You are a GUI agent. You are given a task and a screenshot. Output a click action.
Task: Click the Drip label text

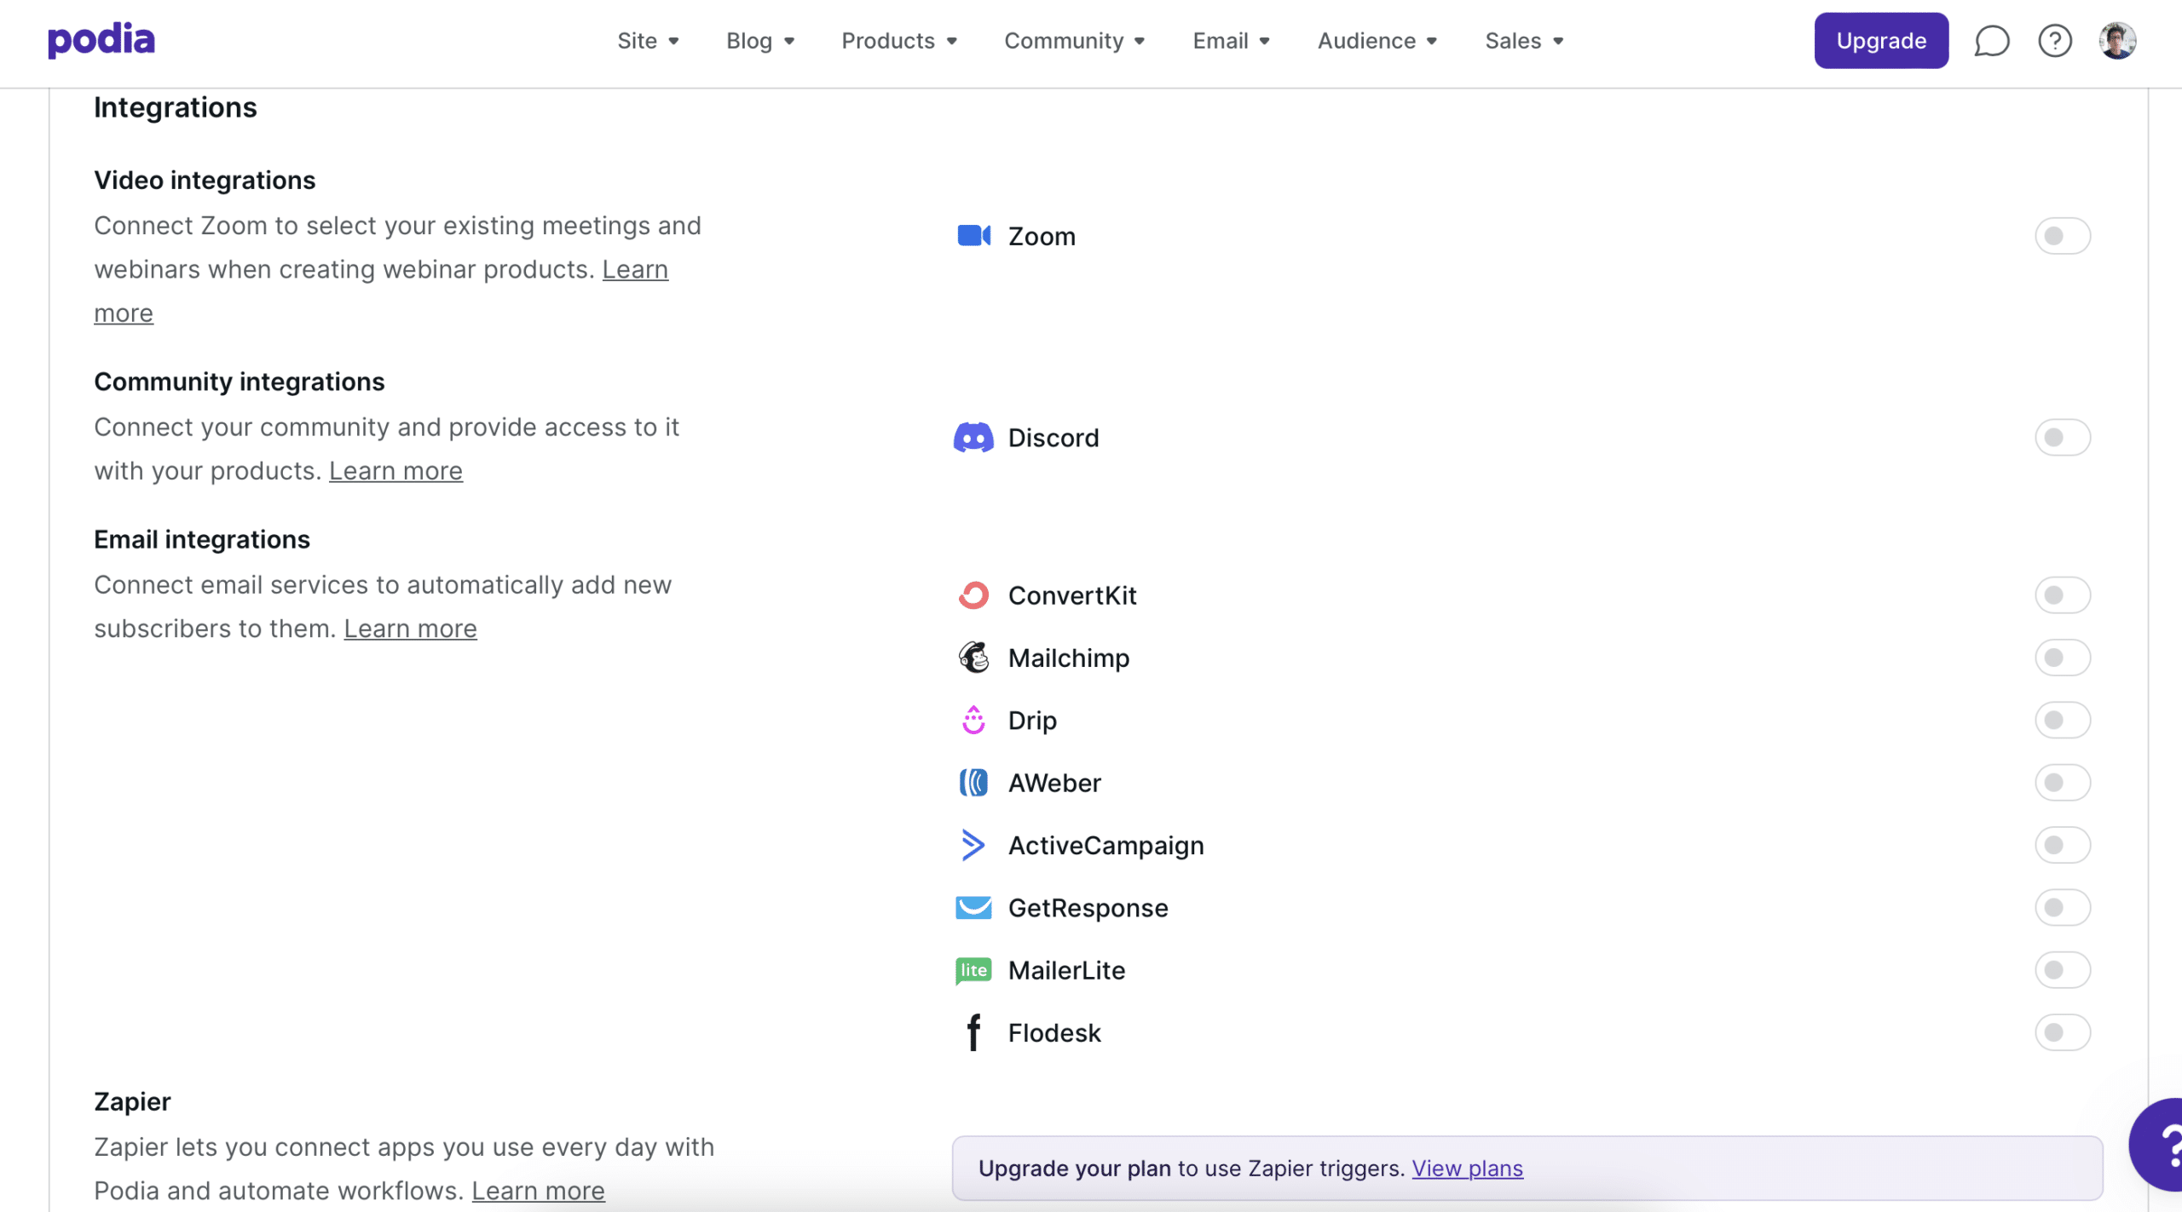point(1032,721)
